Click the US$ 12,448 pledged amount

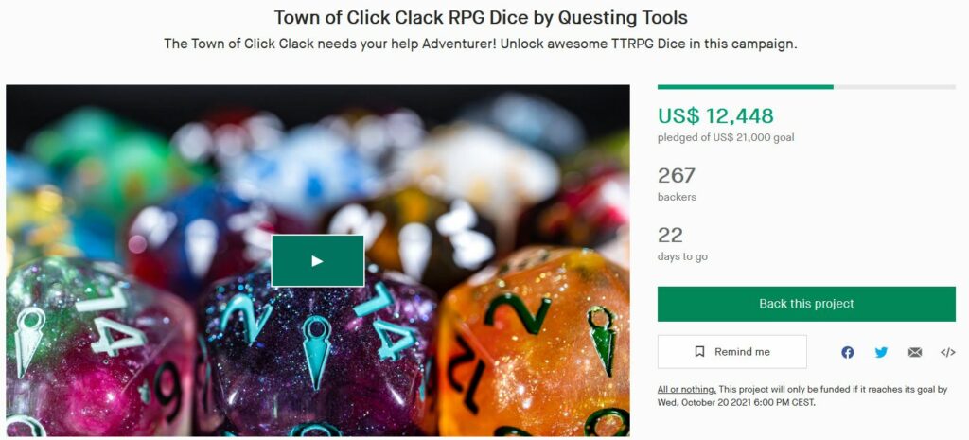[x=715, y=115]
